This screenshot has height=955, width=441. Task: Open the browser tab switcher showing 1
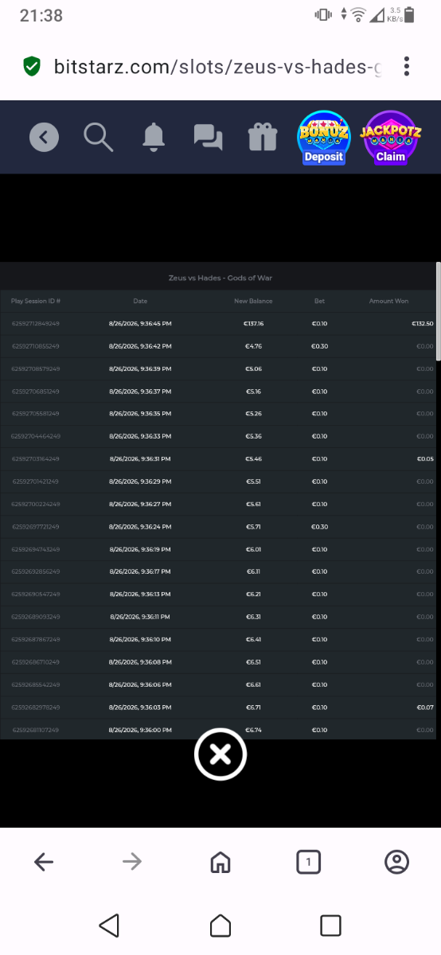pos(308,862)
